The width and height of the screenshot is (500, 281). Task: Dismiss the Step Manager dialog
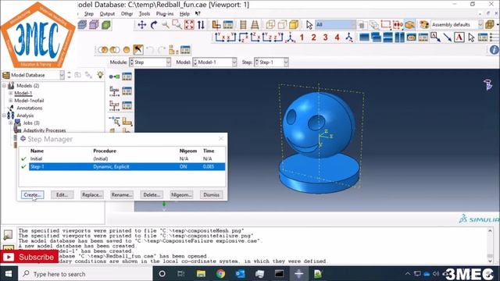point(212,194)
